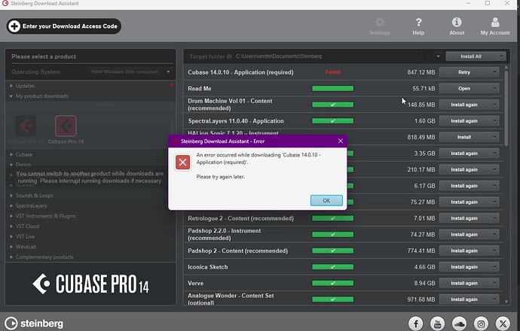Open dropdown arrow for Verve row
This screenshot has width=520, height=331.
(x=494, y=283)
